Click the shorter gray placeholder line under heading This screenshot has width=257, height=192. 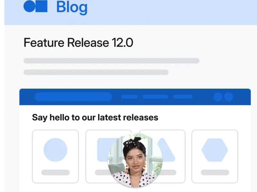coord(96,72)
